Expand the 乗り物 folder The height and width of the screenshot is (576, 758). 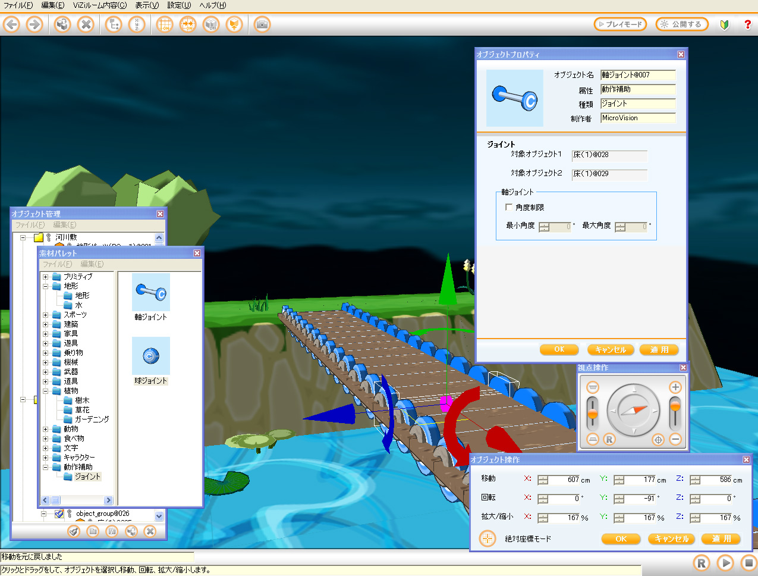pyautogui.click(x=45, y=353)
